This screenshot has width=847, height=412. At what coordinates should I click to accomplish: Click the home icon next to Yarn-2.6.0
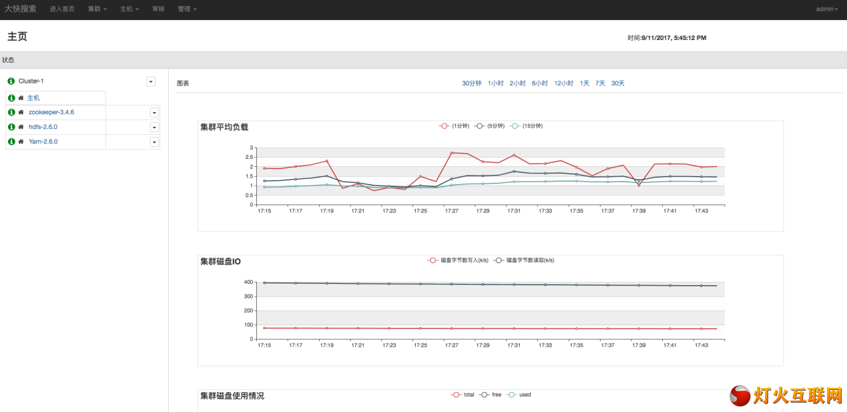[21, 142]
